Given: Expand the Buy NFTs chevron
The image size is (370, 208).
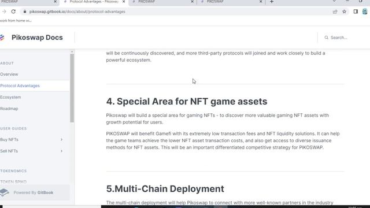Looking at the screenshot, I should pos(61,140).
